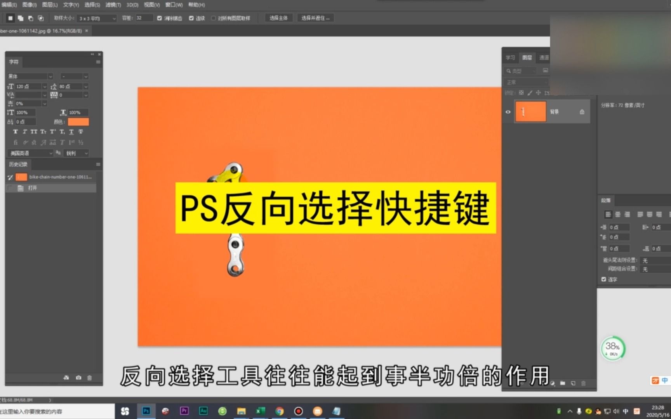This screenshot has height=419, width=671.
Task: Click the lock transparent pixels icon
Action: [521, 93]
